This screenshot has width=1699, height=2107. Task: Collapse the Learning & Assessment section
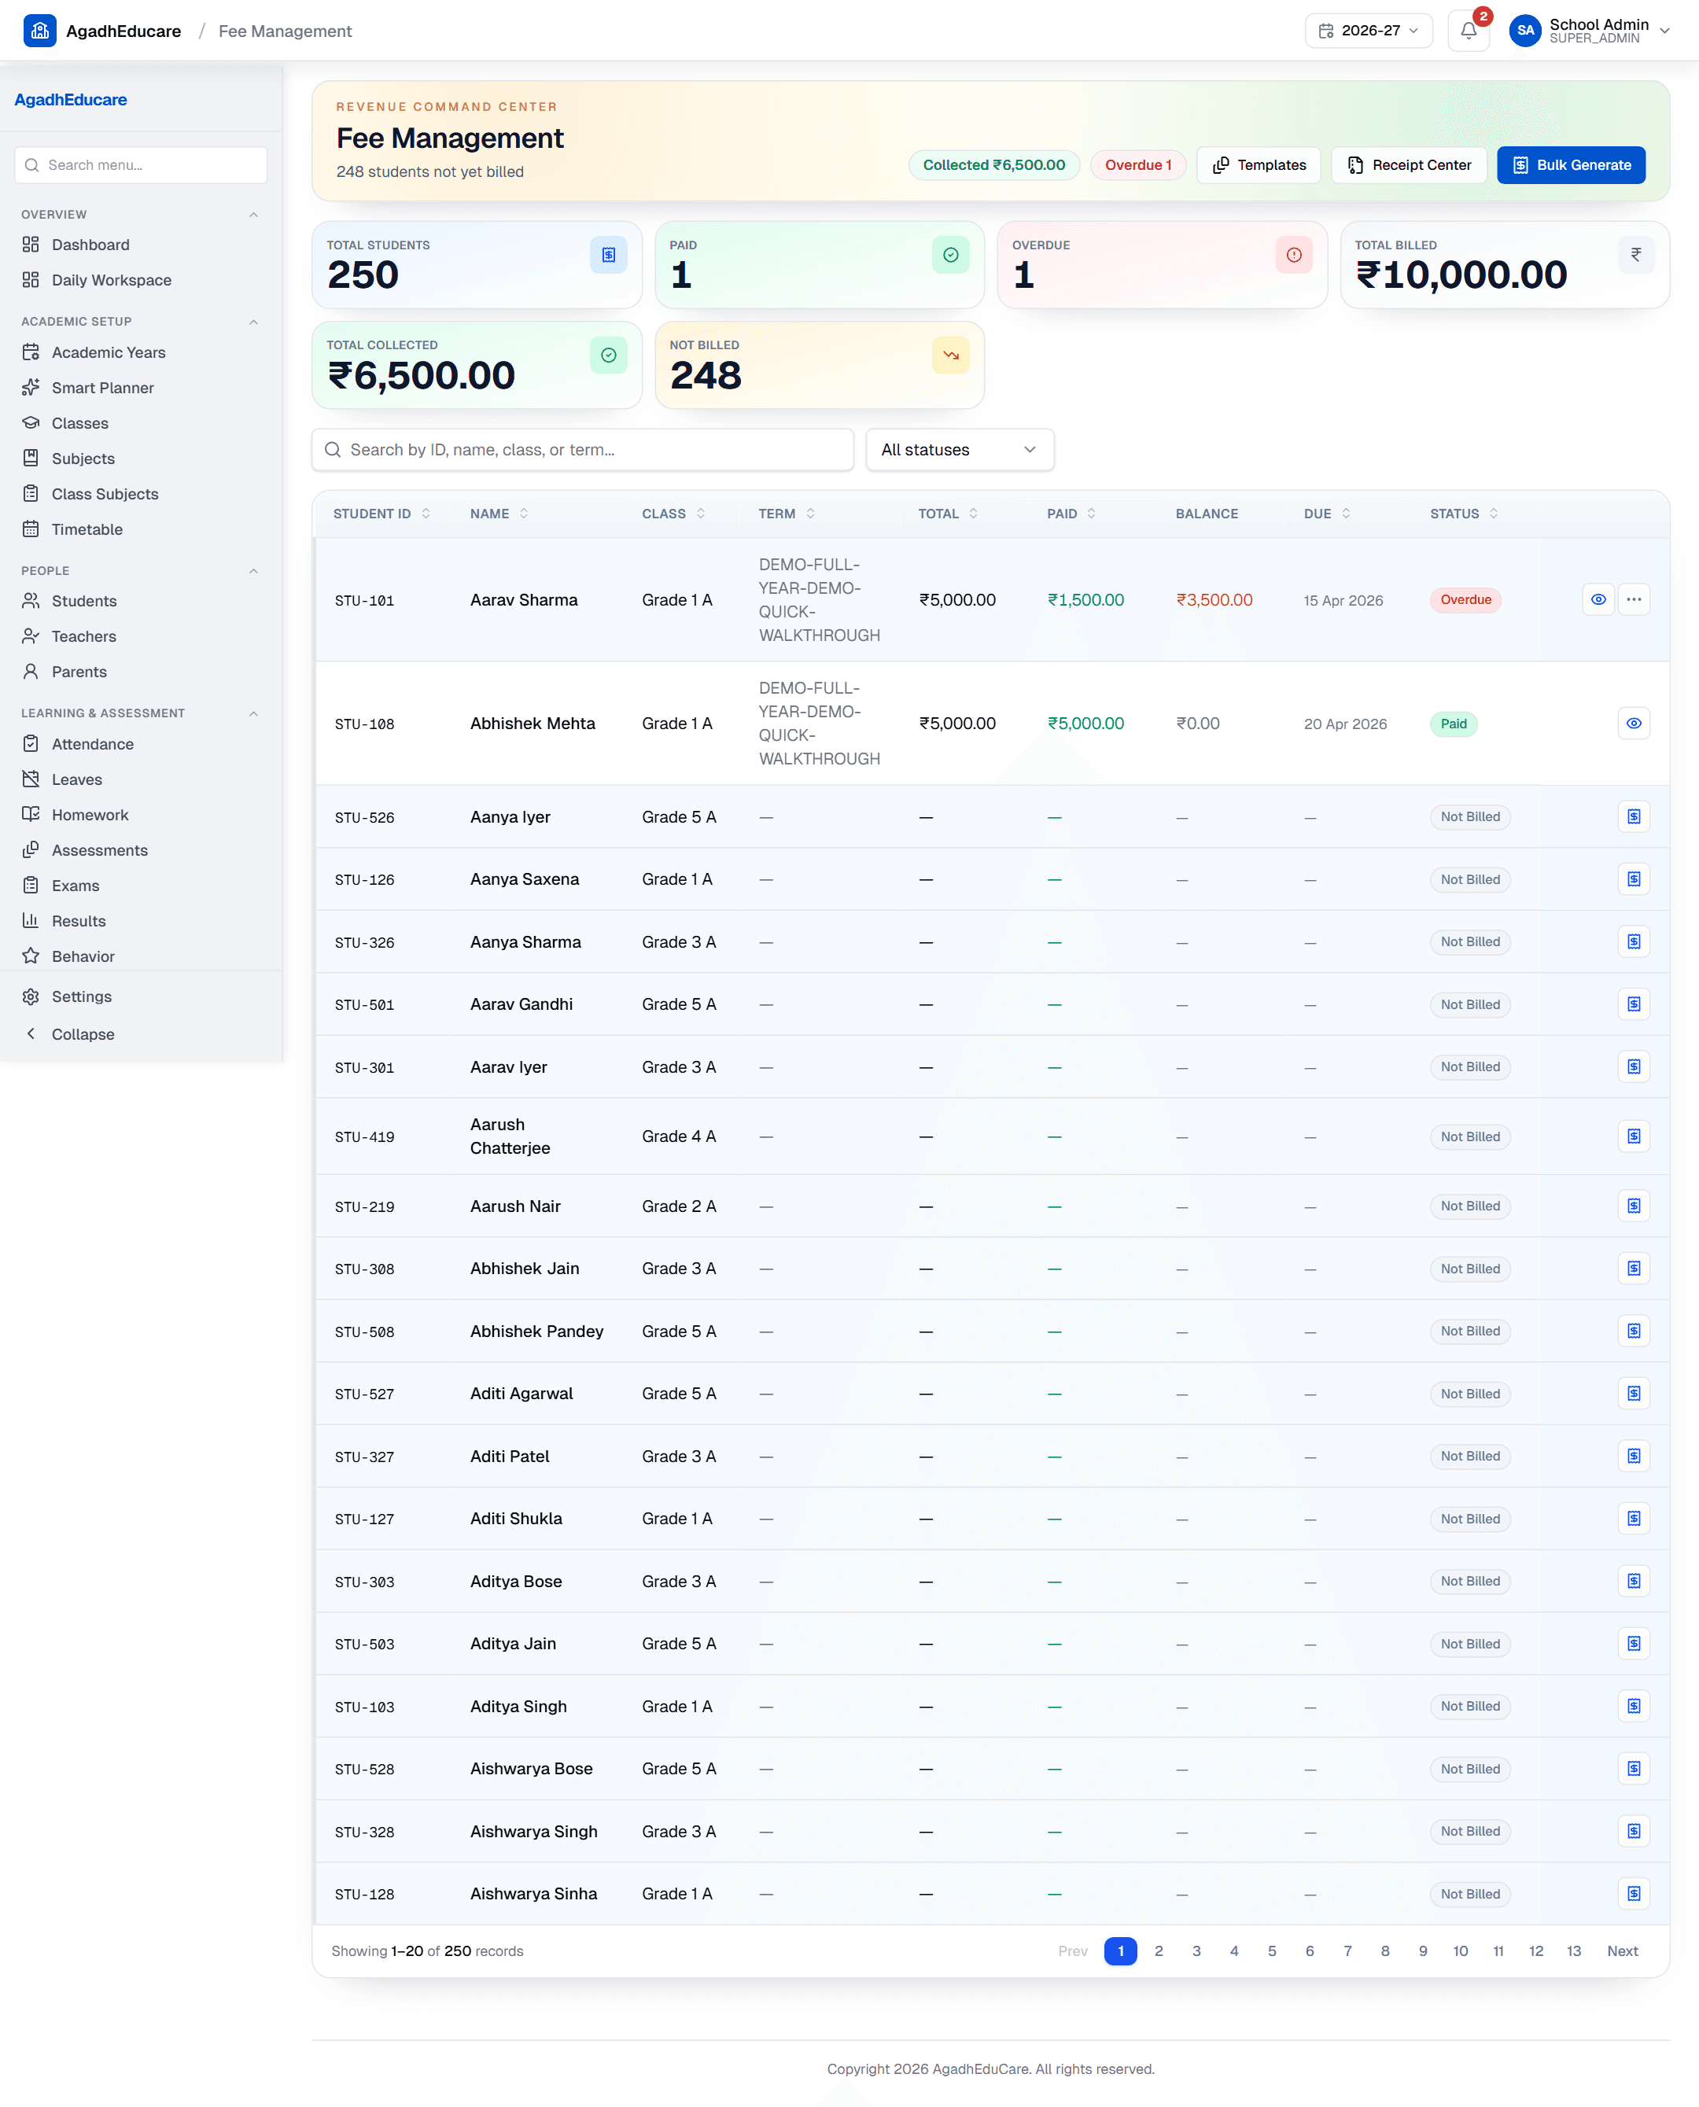click(x=253, y=713)
